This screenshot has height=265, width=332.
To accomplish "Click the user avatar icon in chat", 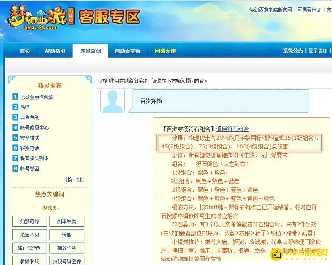I will [x=112, y=100].
